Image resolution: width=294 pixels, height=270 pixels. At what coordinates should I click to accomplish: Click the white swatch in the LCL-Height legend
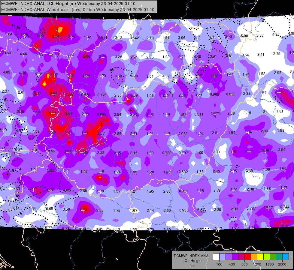(216, 256)
